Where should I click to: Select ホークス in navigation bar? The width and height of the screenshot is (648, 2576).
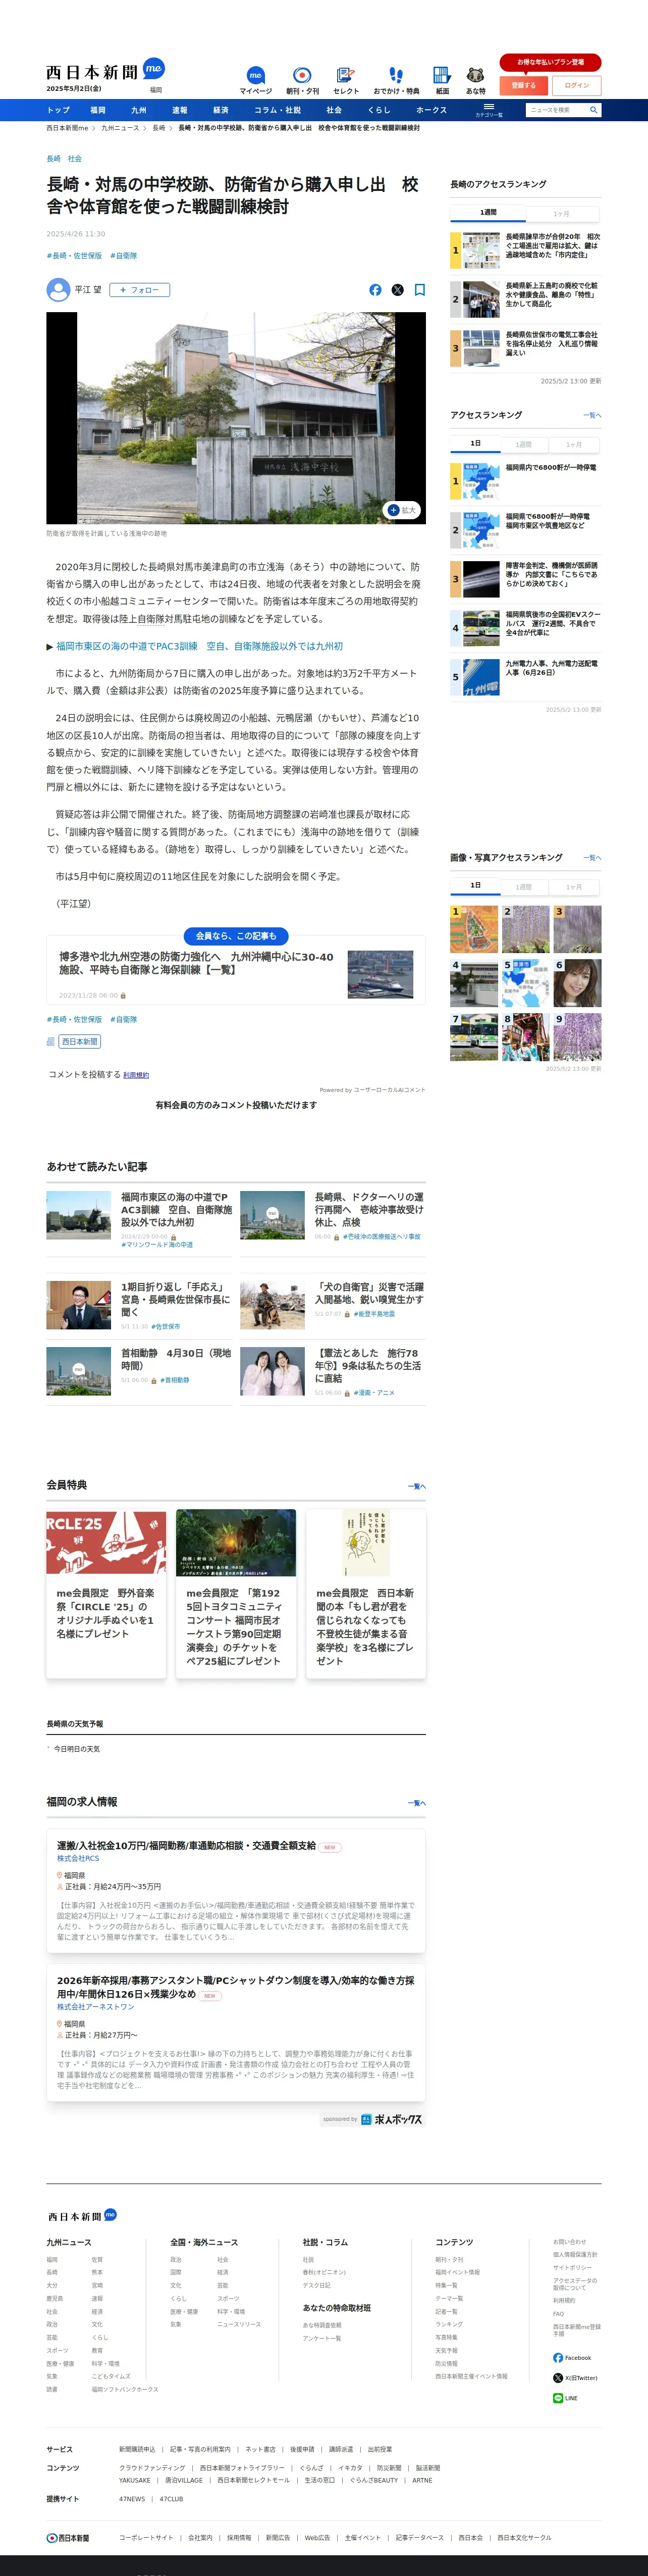click(431, 110)
